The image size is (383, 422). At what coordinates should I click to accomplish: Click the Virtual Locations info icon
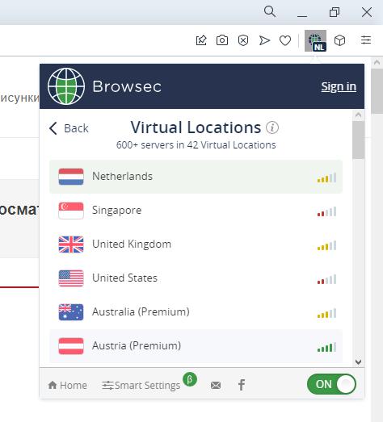pyautogui.click(x=272, y=127)
